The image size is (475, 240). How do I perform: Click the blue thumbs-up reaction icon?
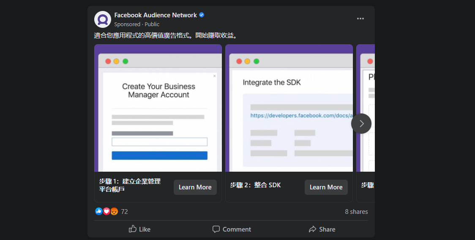coord(99,211)
